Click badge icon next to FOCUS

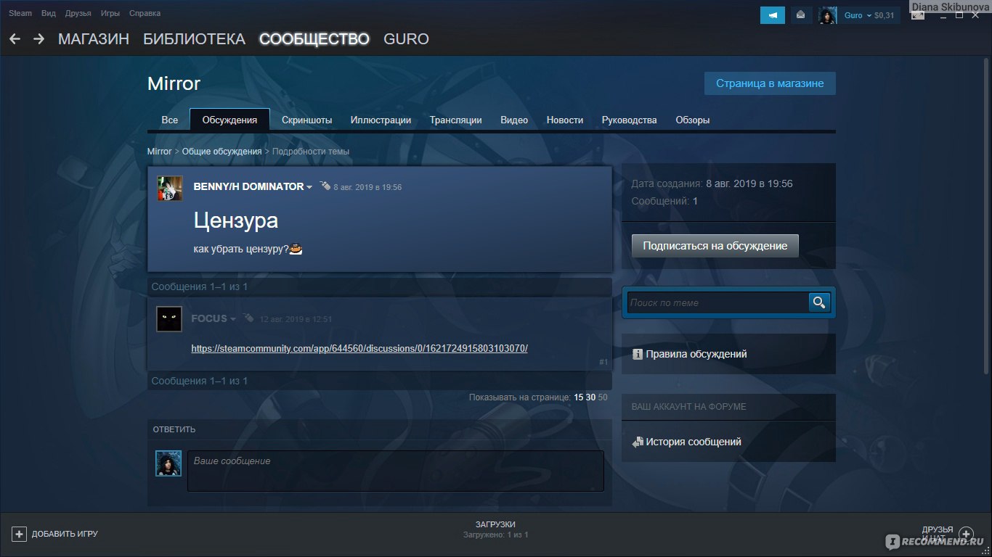coord(248,318)
